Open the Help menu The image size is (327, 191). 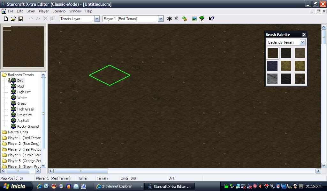pos(88,11)
